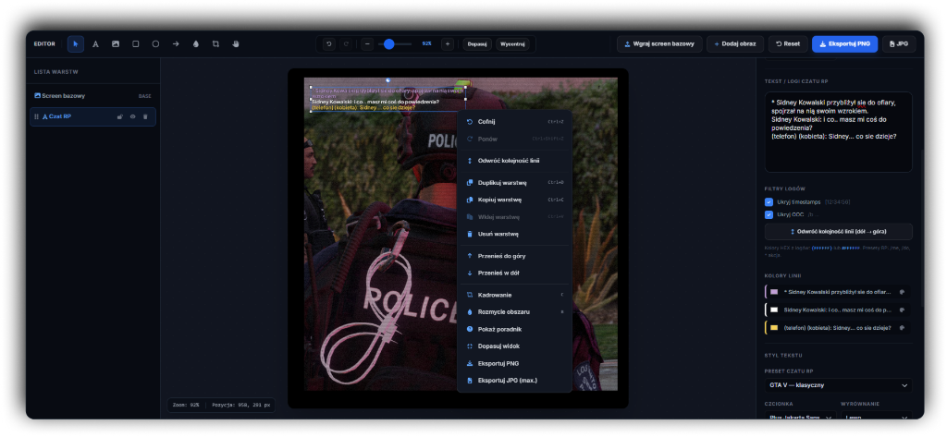
Task: Click the undo icon in zoom bar
Action: click(x=329, y=44)
